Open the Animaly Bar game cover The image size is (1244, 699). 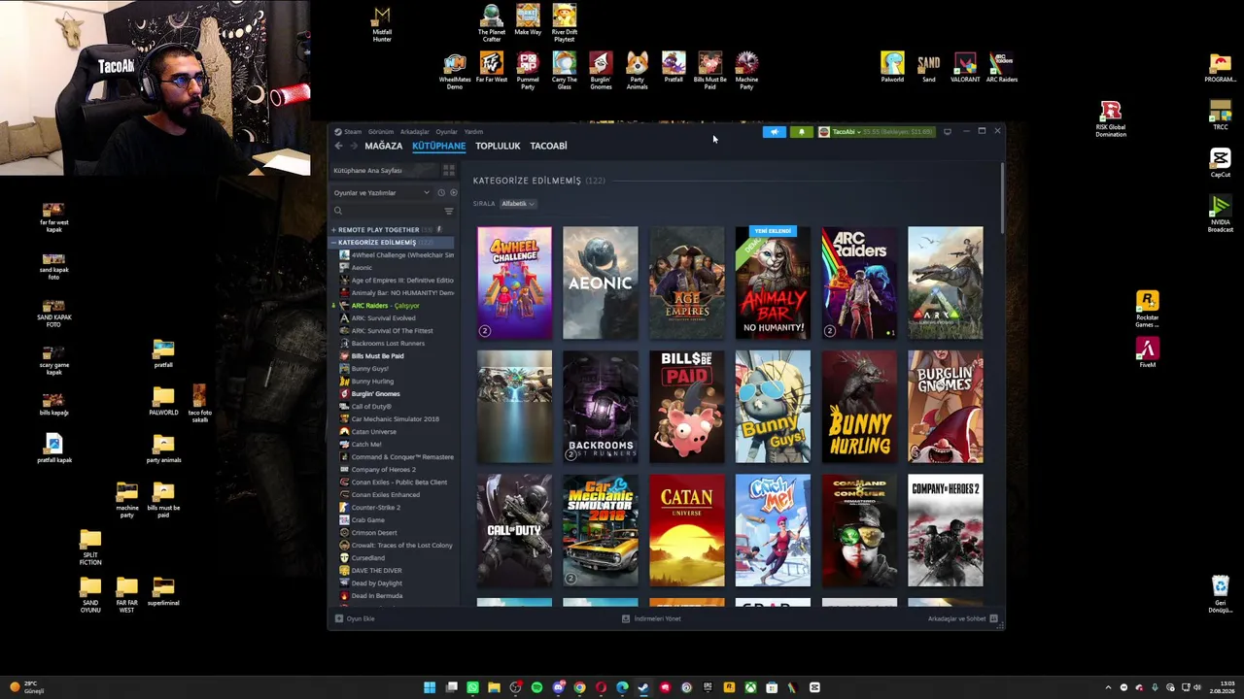[773, 283]
